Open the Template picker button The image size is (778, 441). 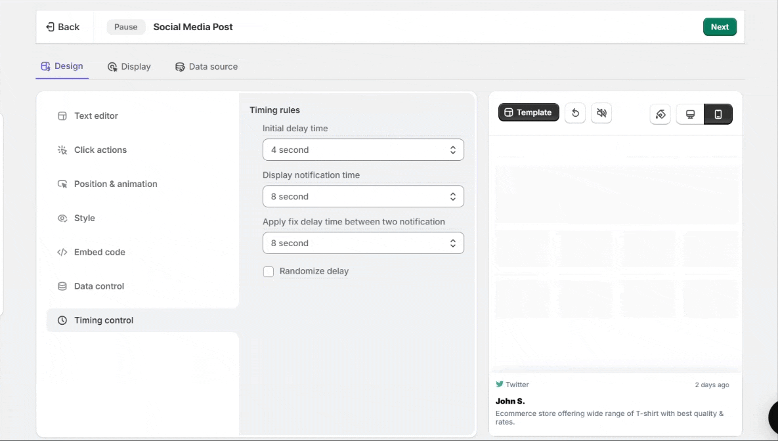coord(529,112)
